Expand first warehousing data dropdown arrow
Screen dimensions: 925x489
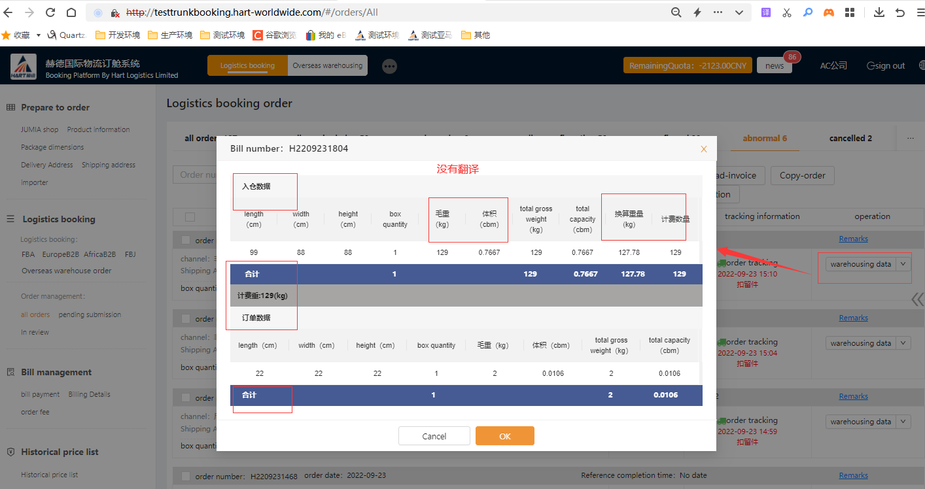[903, 264]
